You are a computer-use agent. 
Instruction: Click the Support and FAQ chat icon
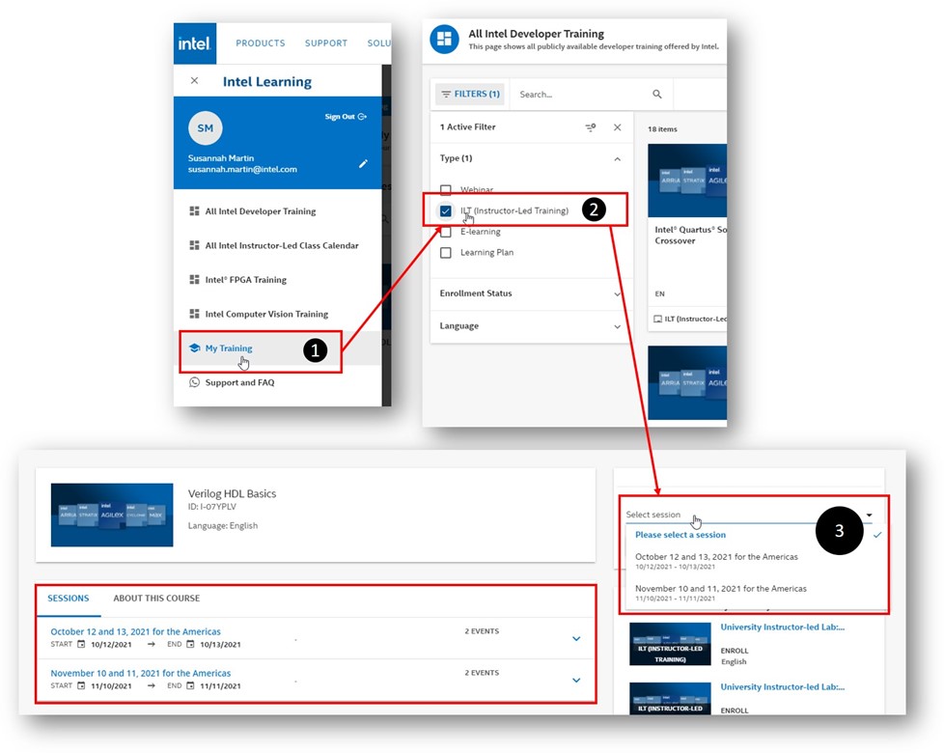coord(194,382)
